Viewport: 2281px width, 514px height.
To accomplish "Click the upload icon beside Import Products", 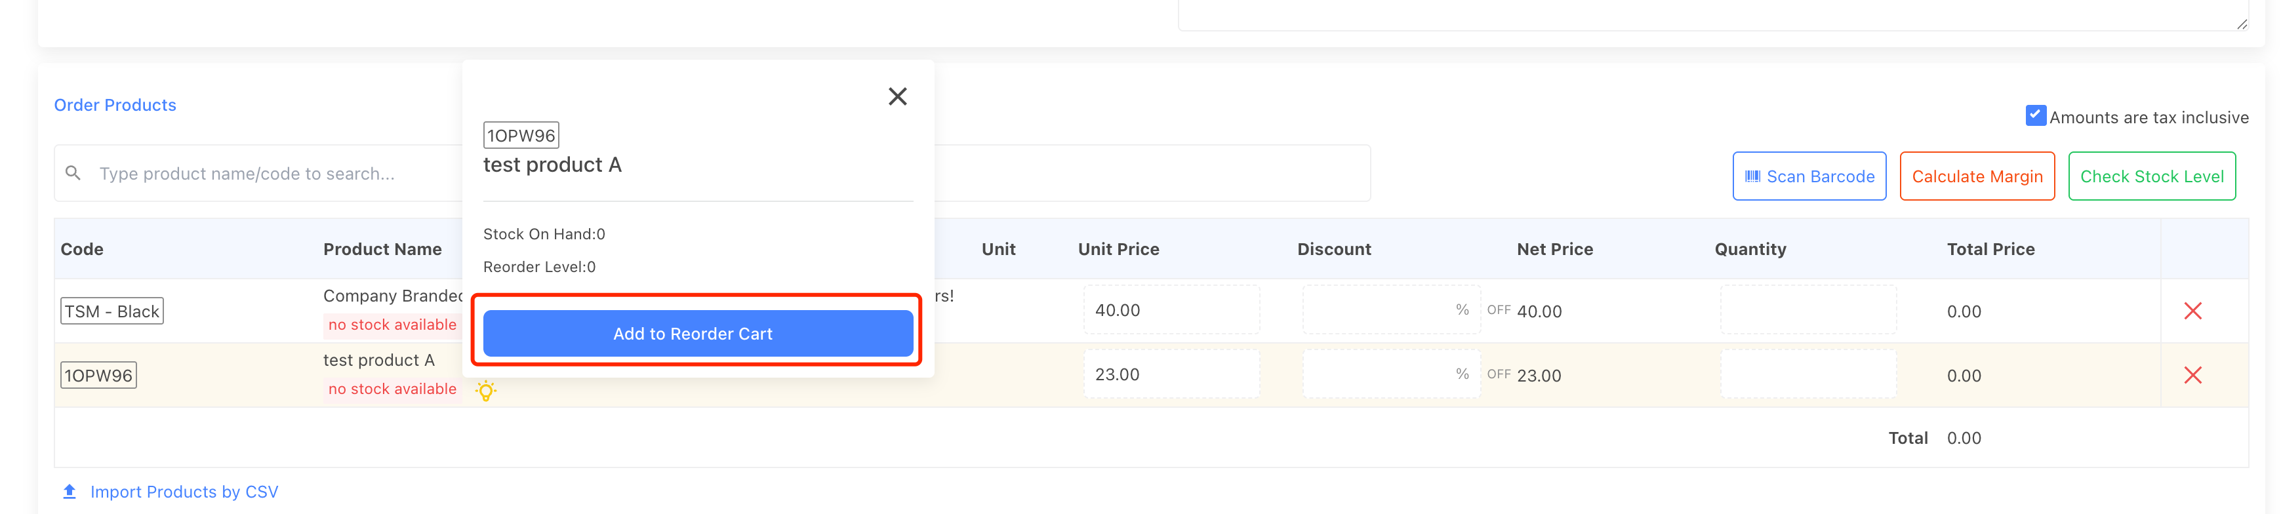I will click(69, 491).
